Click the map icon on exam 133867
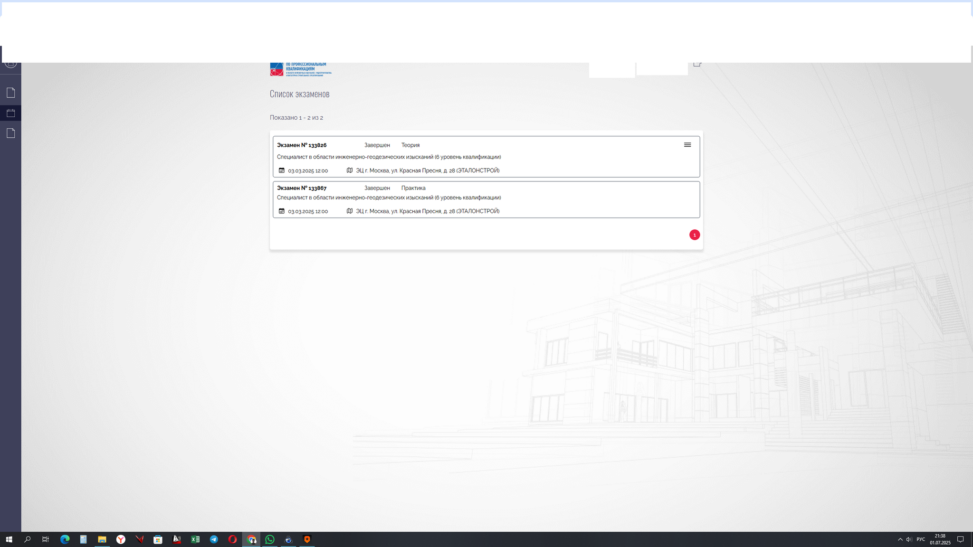973x547 pixels. tap(350, 211)
